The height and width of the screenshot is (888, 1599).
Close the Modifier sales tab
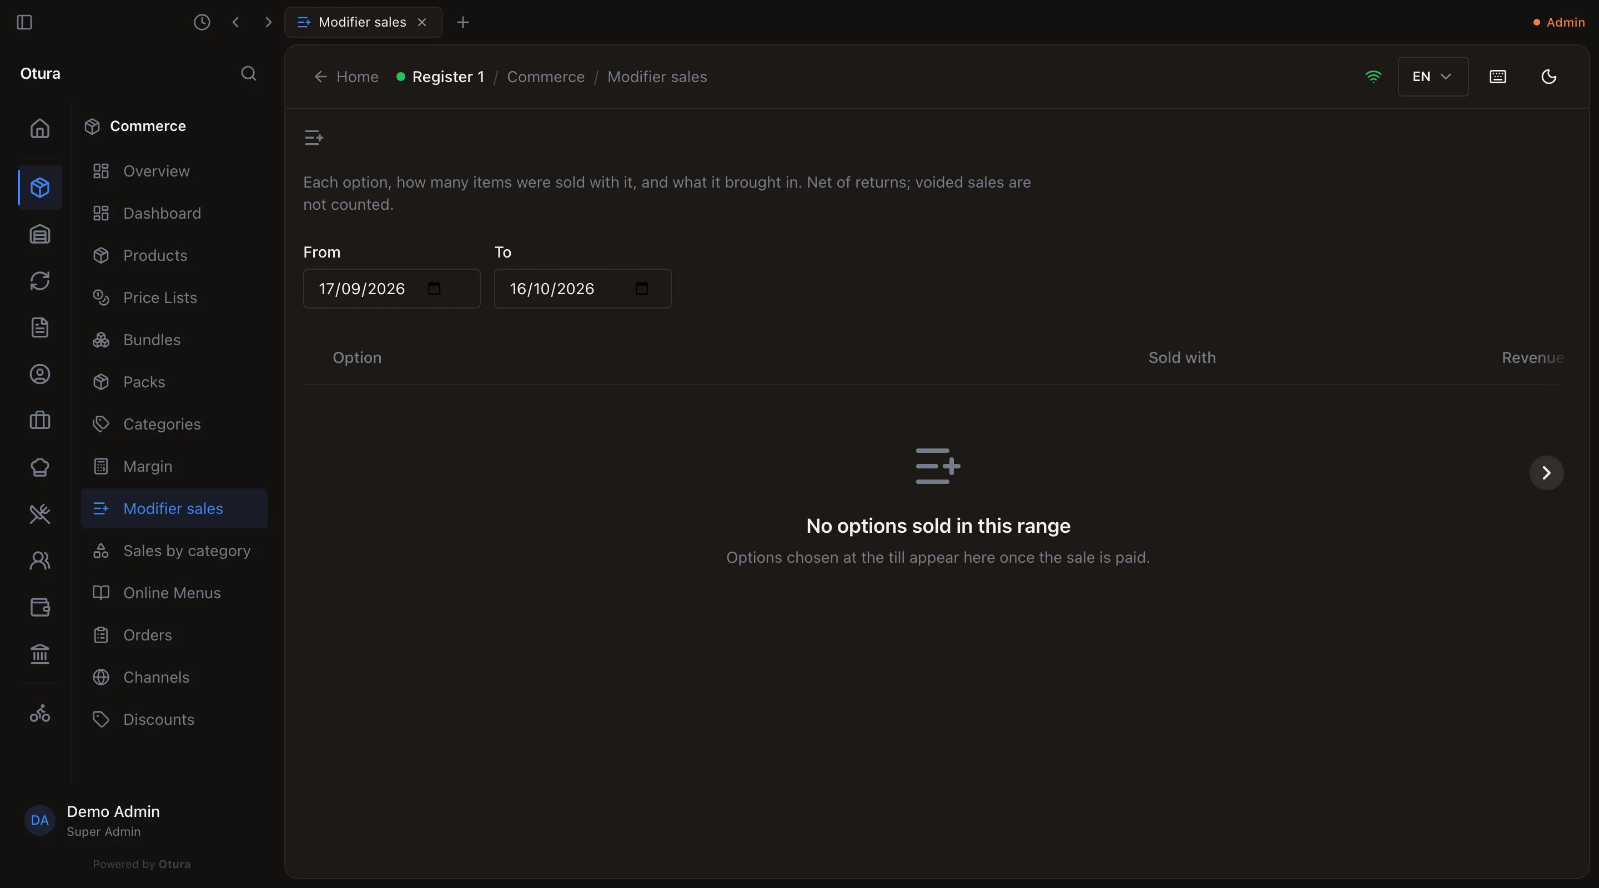click(x=422, y=22)
